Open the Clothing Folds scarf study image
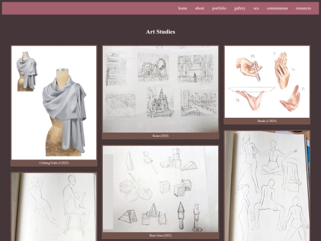 [x=54, y=103]
